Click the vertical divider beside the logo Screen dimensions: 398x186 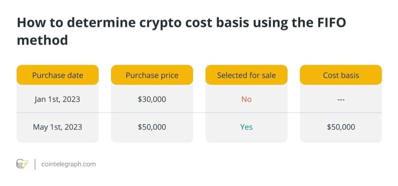click(35, 164)
